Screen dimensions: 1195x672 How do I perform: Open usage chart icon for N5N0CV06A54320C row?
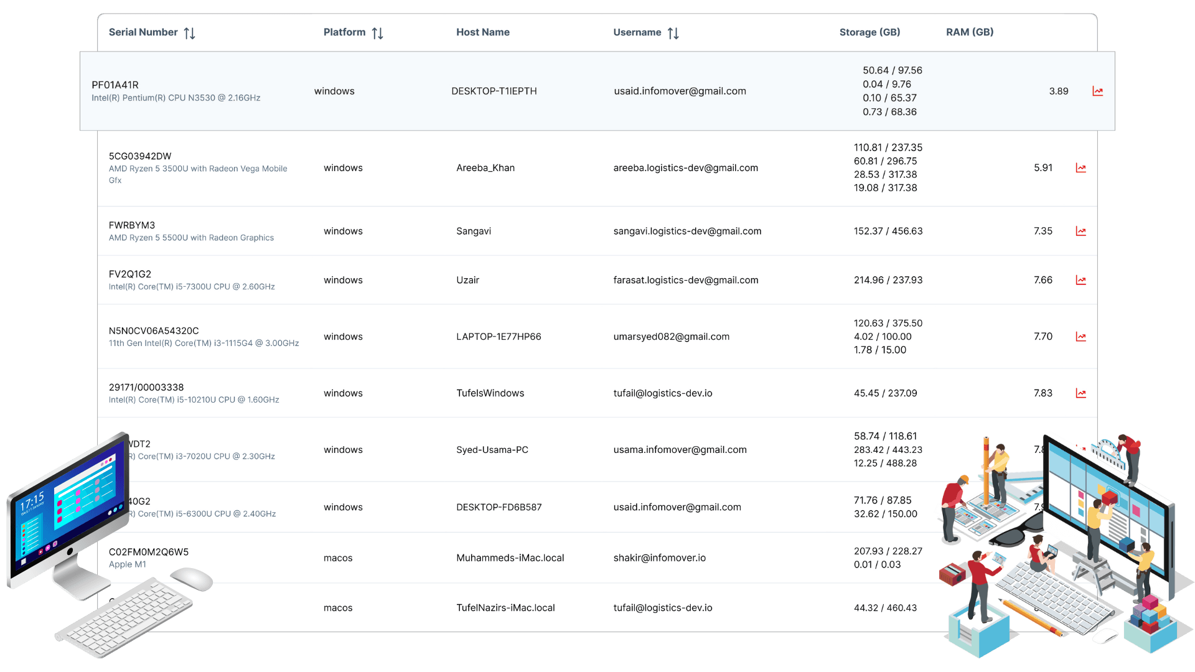click(1081, 337)
